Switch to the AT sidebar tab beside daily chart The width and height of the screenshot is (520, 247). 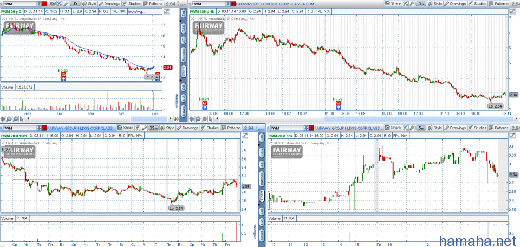184,40
